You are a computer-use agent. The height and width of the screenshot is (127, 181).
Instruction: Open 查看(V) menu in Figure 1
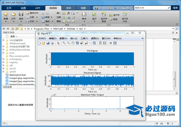pos(63,38)
